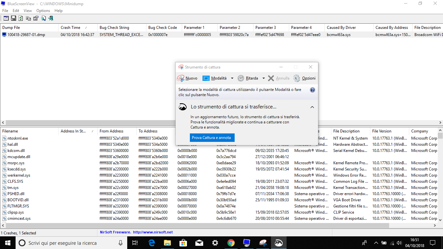Click the Cortana microphone icon

121,243
